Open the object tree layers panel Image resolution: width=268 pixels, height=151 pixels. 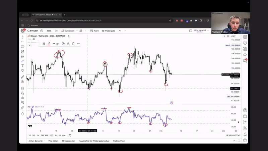tap(245, 55)
